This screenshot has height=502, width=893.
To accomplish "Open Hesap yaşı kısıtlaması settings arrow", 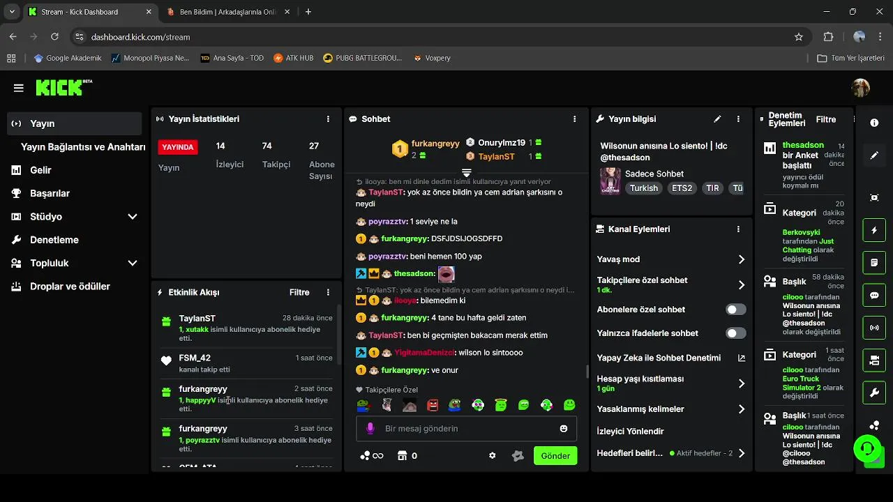I will pos(742,383).
